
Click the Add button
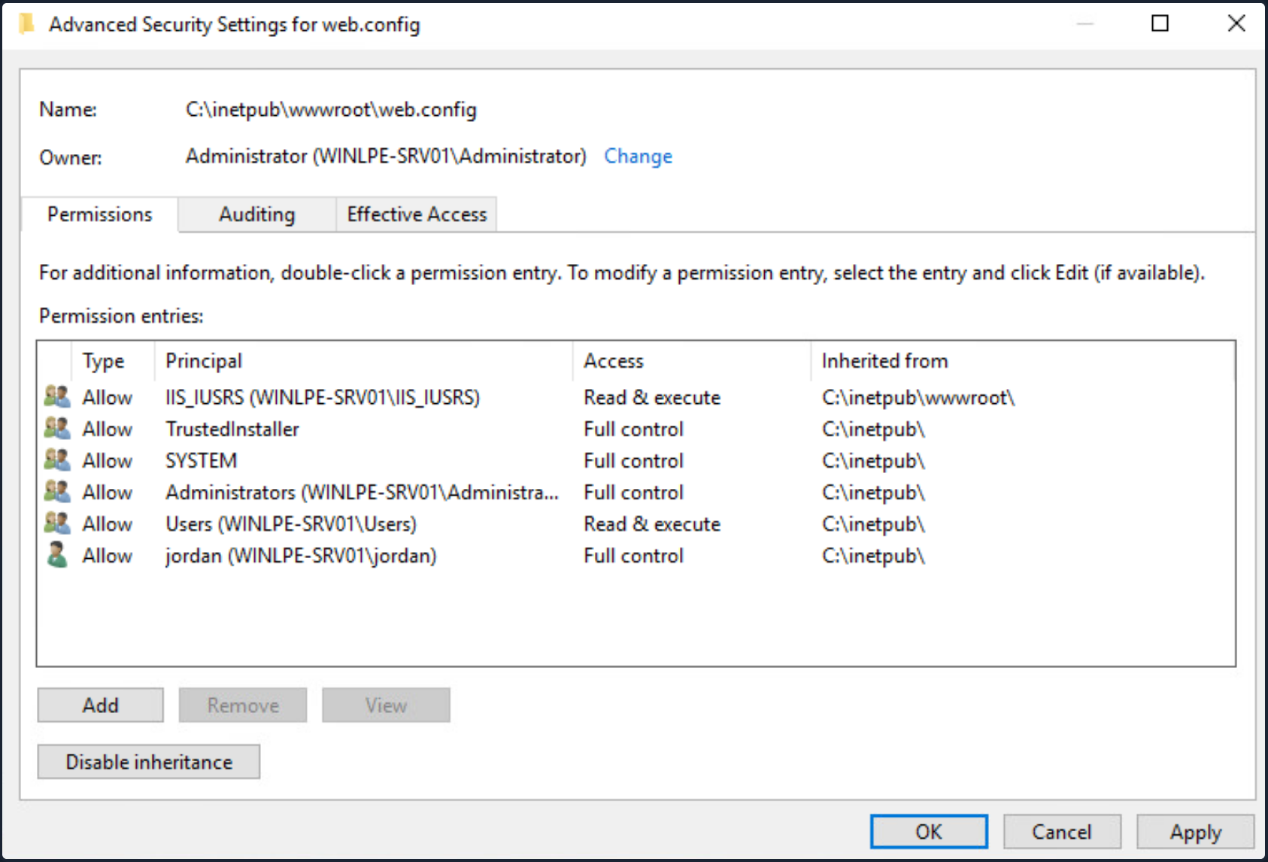click(99, 705)
